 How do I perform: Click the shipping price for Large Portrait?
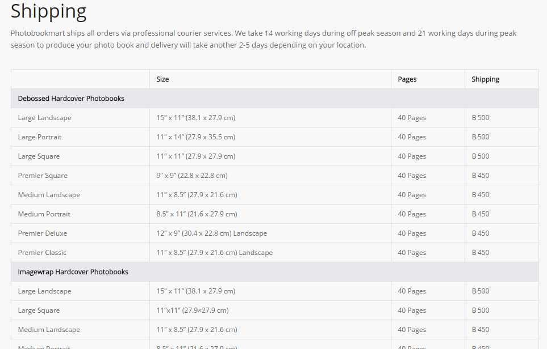481,137
